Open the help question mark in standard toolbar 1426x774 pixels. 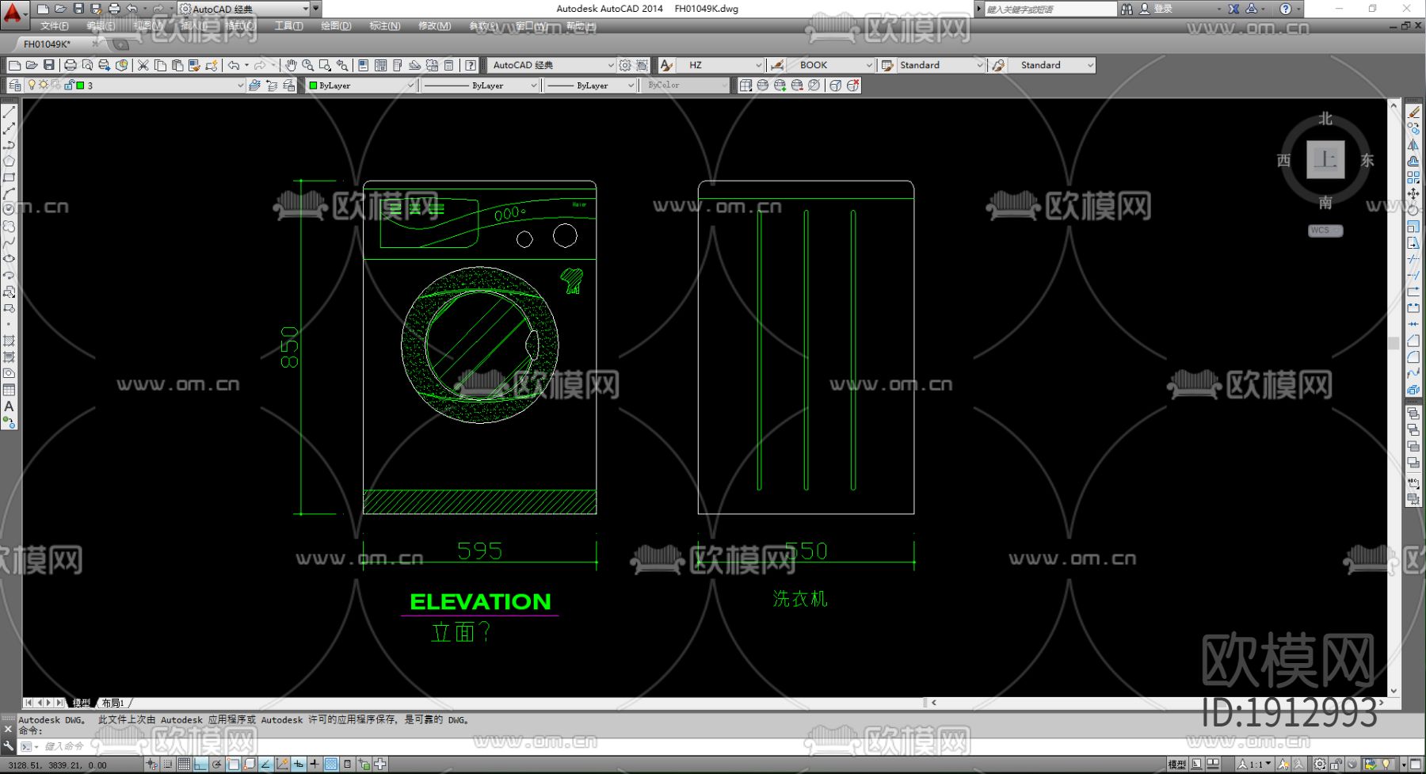(x=471, y=65)
